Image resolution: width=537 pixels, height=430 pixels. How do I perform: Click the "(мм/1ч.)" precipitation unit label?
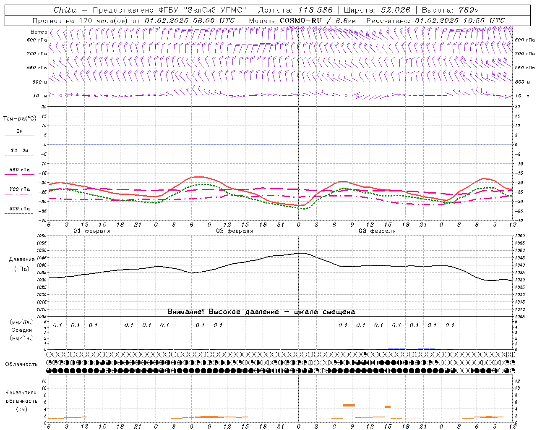(x=21, y=338)
